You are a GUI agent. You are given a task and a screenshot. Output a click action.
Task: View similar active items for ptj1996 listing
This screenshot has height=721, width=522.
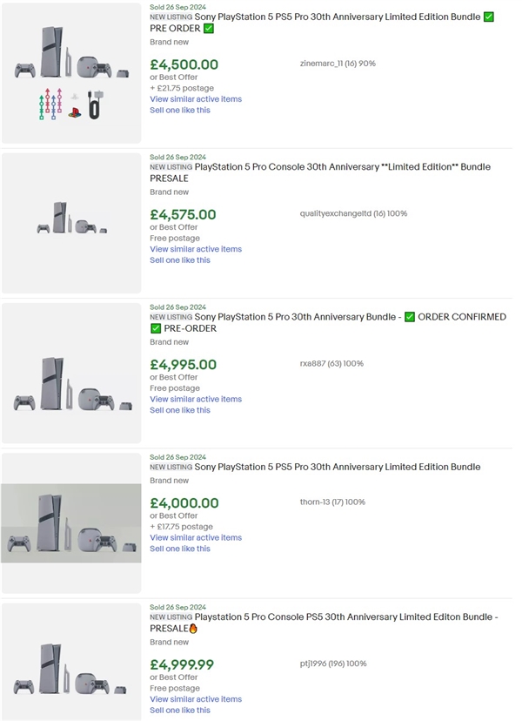point(196,699)
